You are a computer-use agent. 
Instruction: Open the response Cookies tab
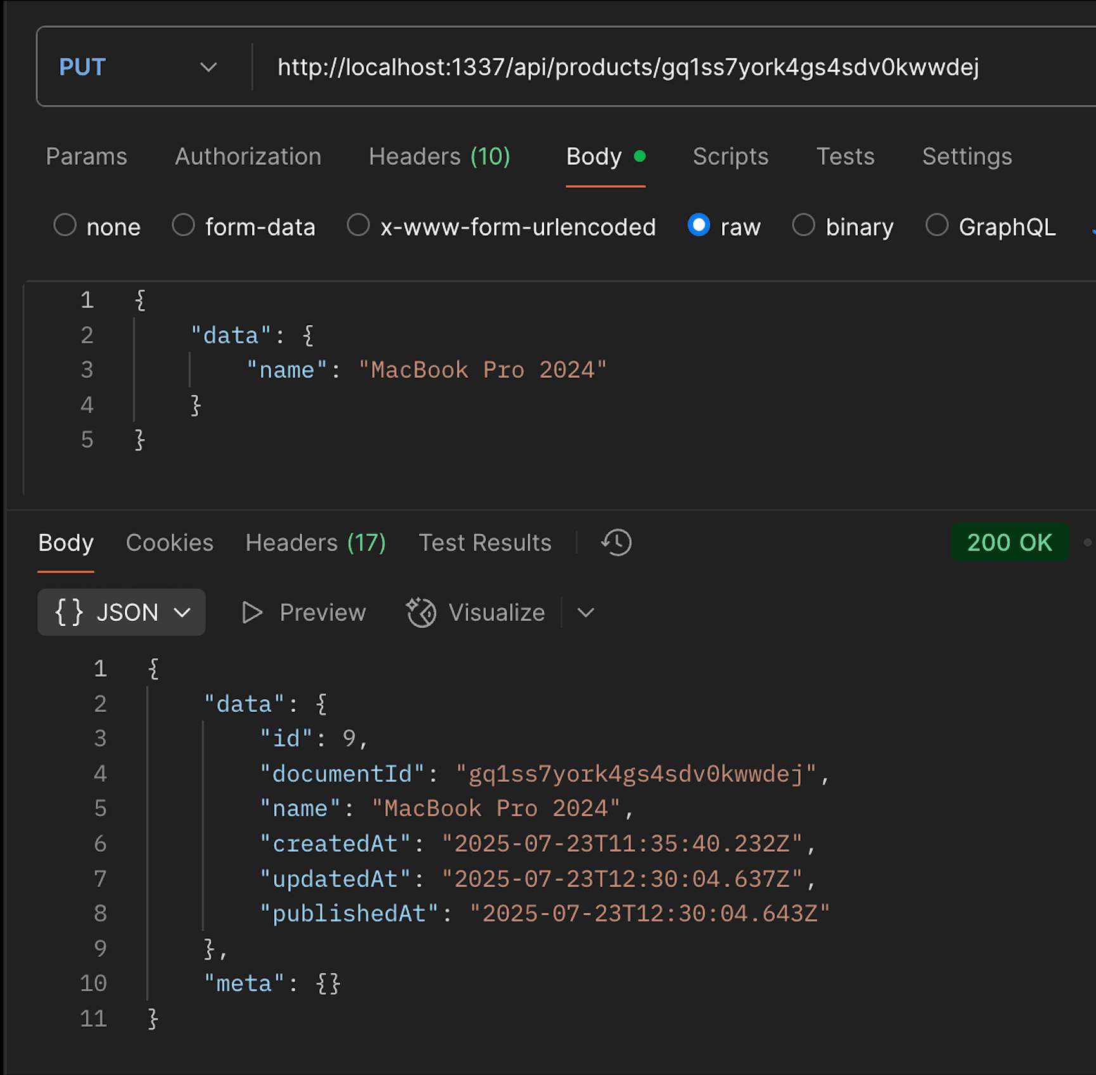click(x=170, y=543)
